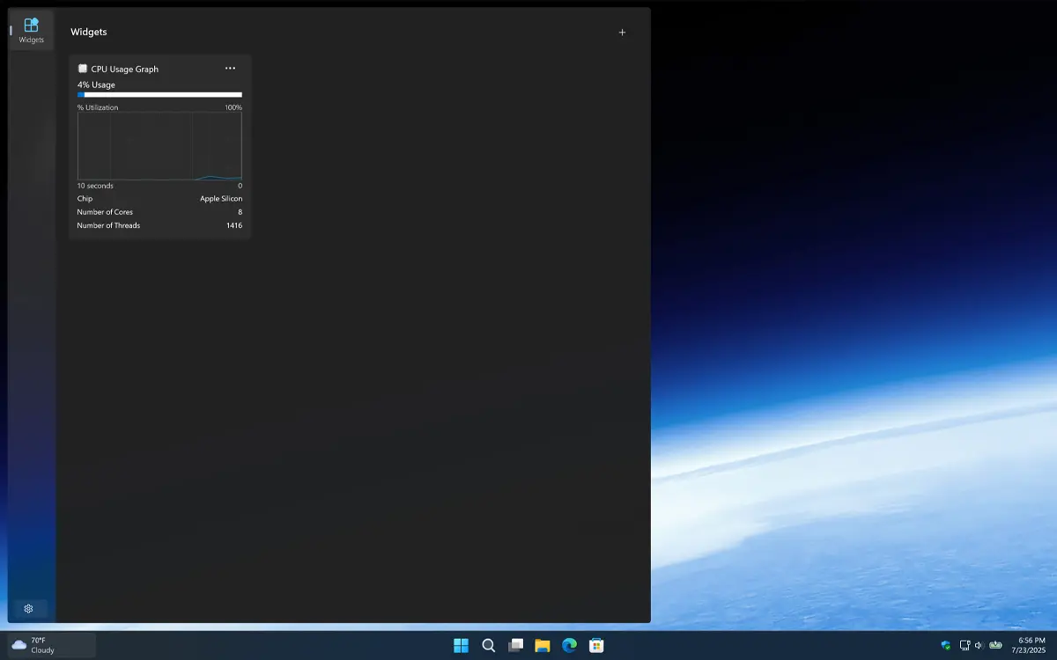1057x660 pixels.
Task: Click the 'Widgets' panel heading
Action: tap(89, 32)
